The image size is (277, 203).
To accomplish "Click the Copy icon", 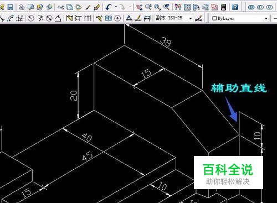I will point(70,7).
